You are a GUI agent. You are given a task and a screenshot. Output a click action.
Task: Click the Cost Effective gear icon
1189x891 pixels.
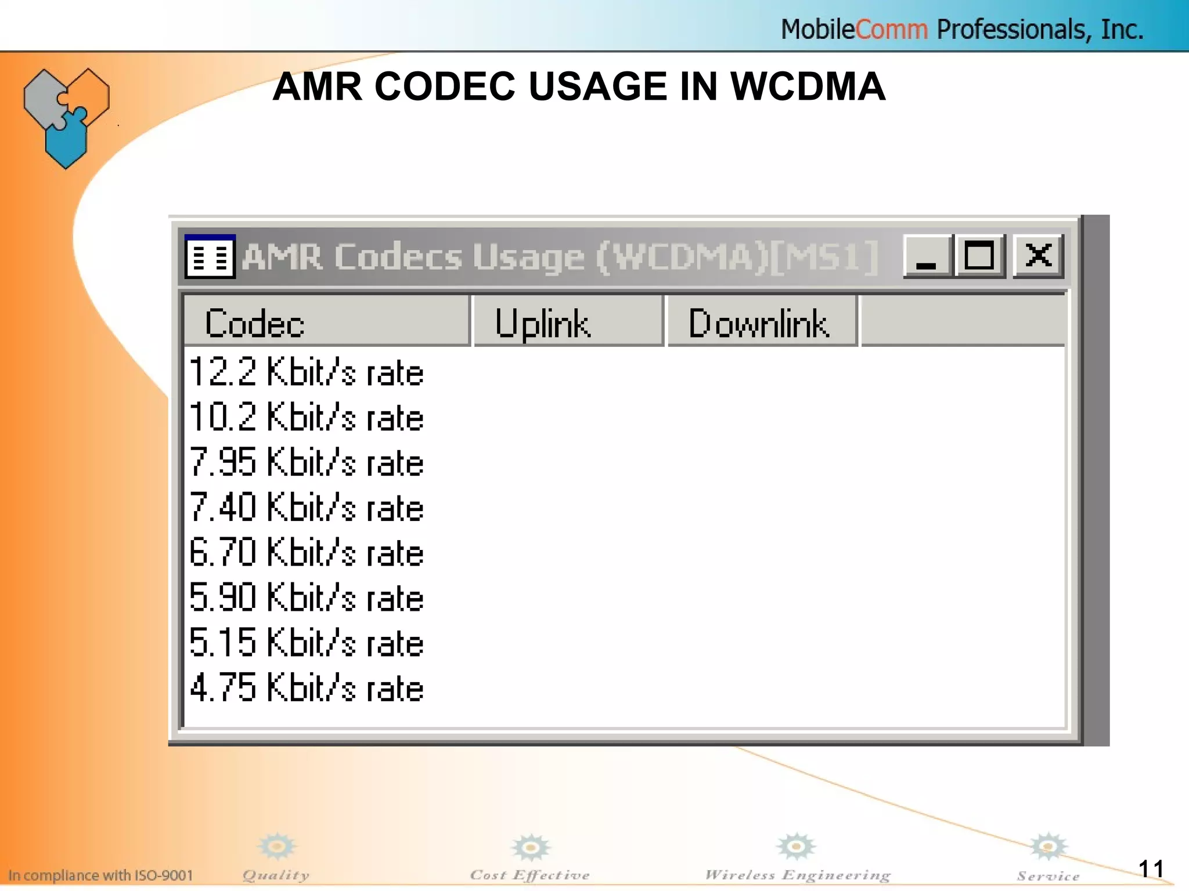(x=530, y=847)
